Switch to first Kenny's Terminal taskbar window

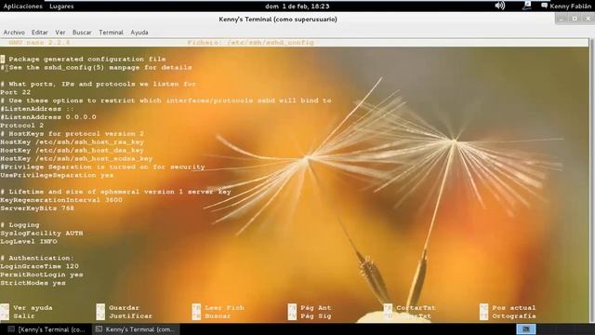(46, 329)
